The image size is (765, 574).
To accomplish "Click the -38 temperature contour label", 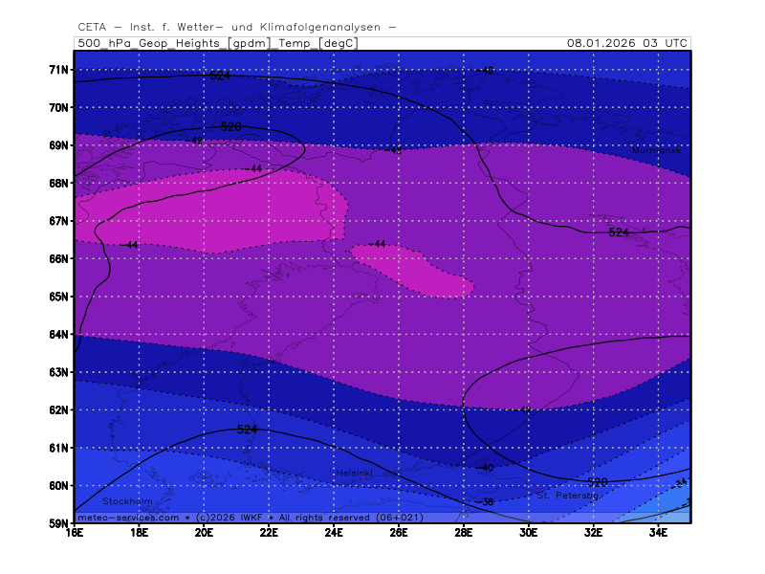I will (x=486, y=501).
